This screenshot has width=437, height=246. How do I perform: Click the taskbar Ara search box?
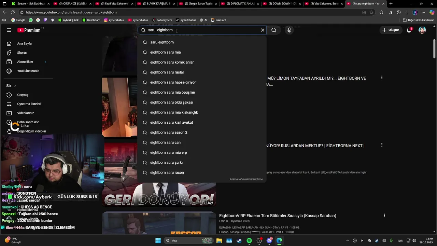pyautogui.click(x=188, y=241)
